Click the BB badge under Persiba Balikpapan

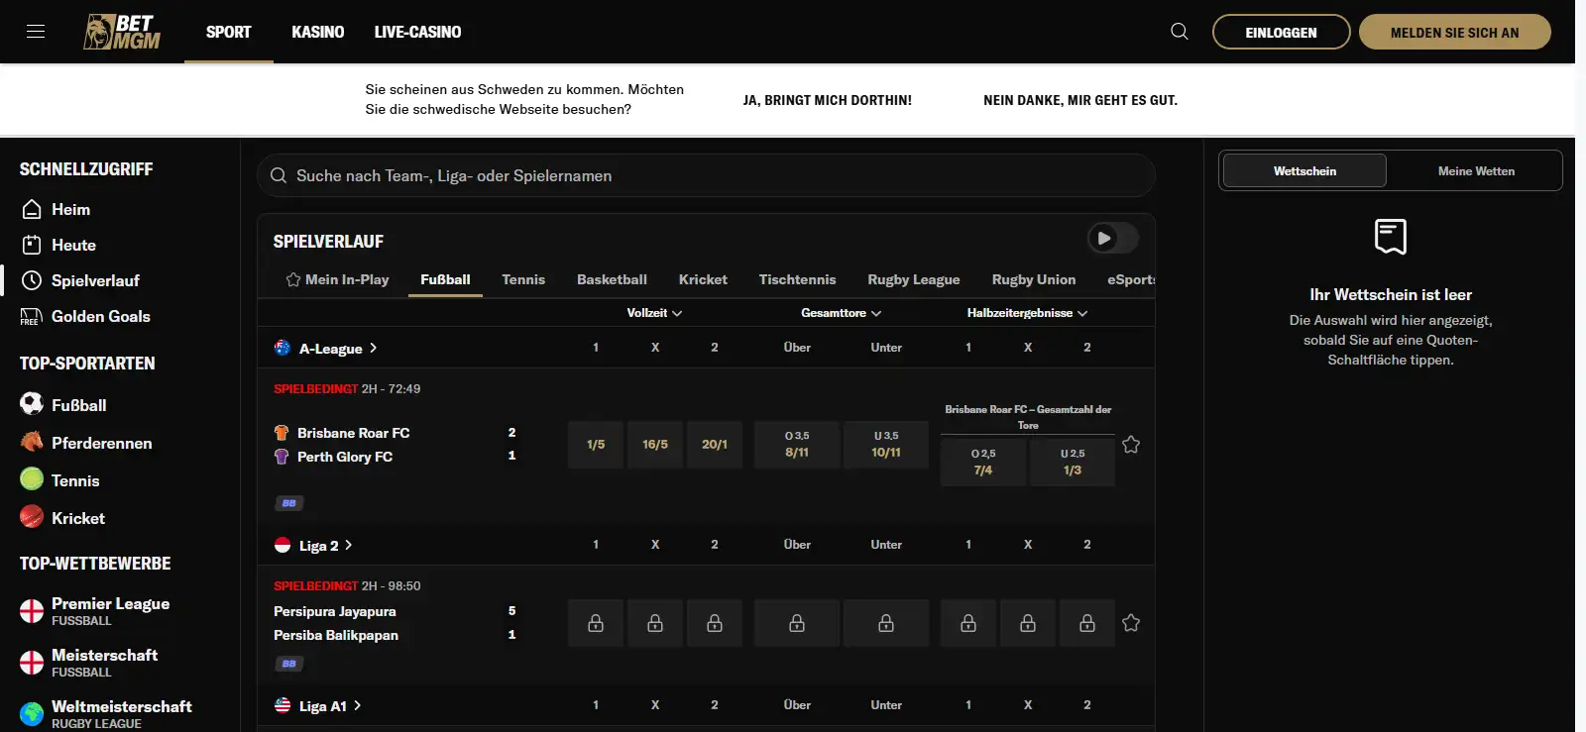[288, 664]
